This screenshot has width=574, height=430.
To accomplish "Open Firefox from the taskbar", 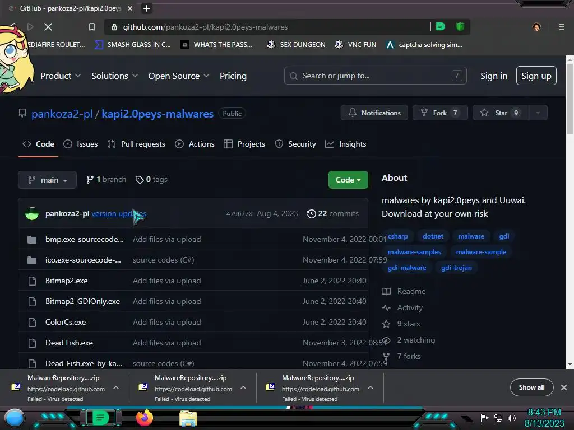I will pyautogui.click(x=144, y=418).
